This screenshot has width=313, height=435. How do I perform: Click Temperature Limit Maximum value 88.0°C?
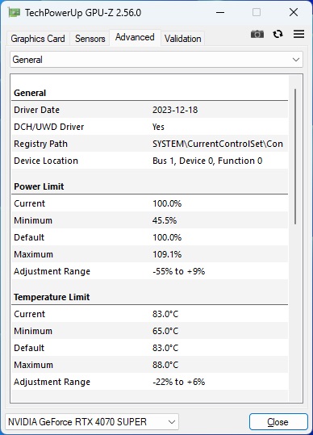coord(165,365)
